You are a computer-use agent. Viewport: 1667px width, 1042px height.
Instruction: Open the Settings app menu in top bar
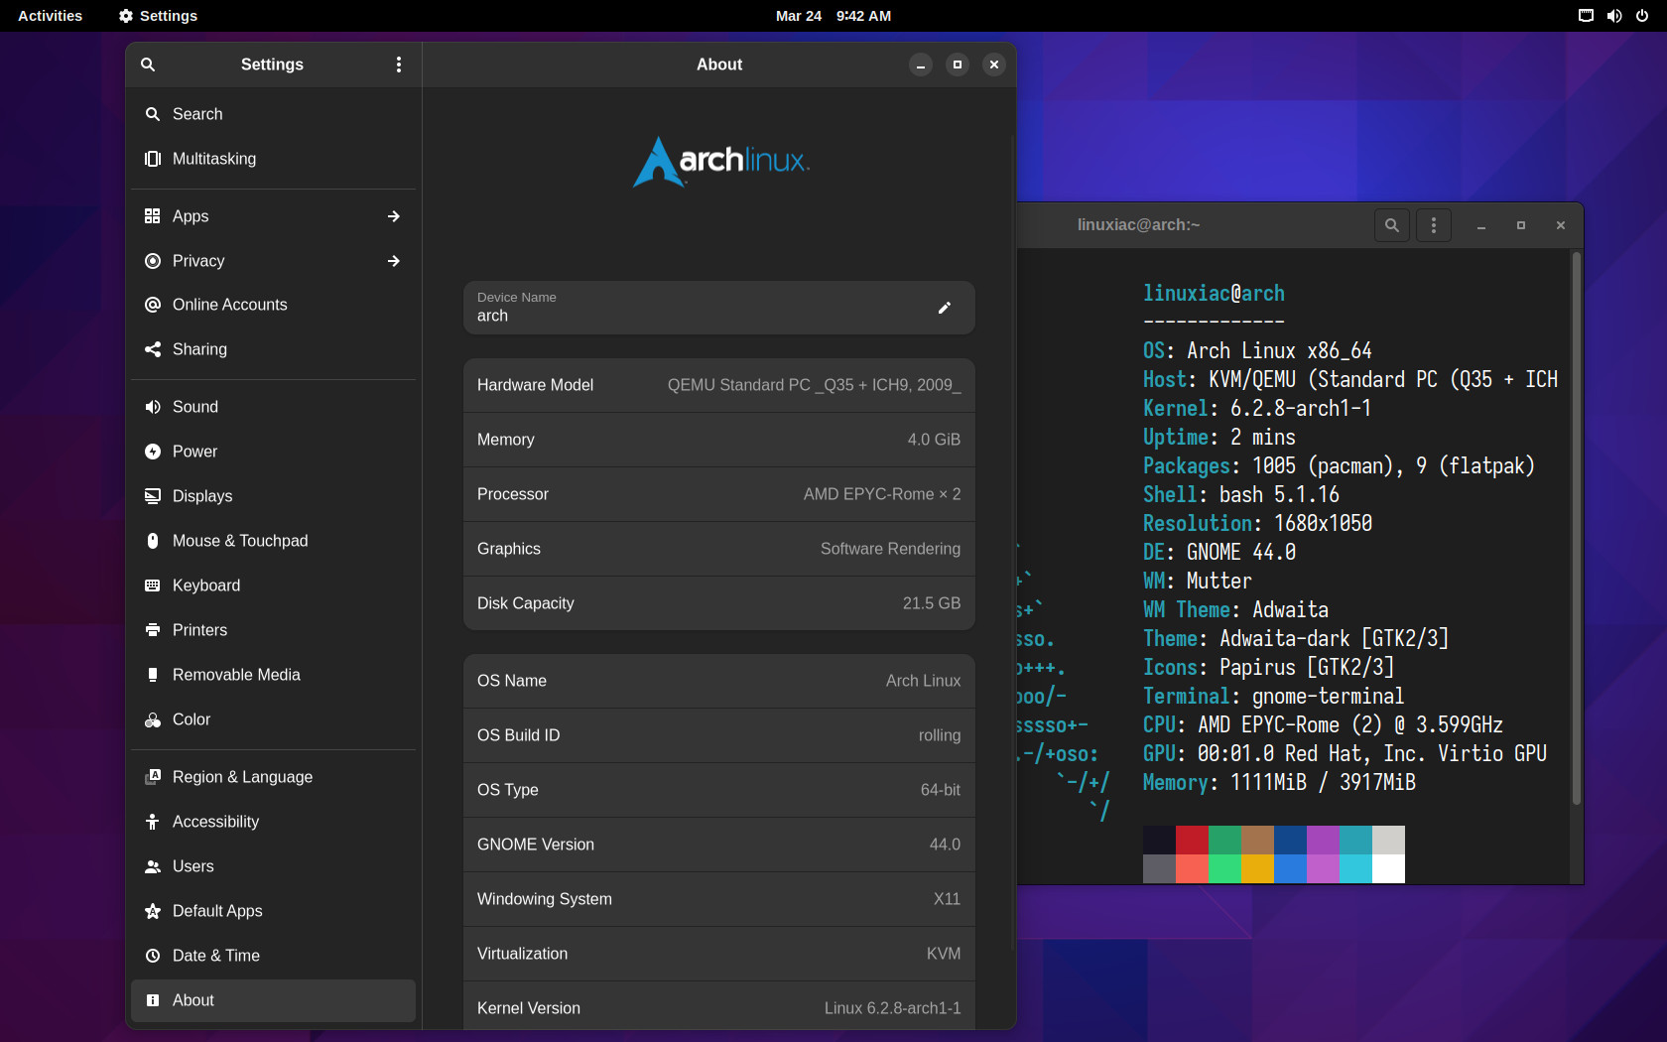point(158,16)
